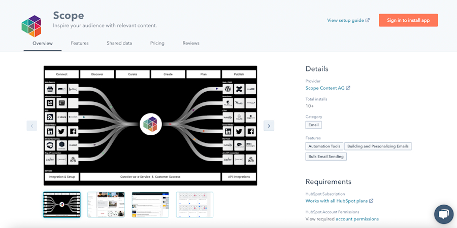
Task: Open Works with all HubSpot plans link
Action: click(x=339, y=201)
